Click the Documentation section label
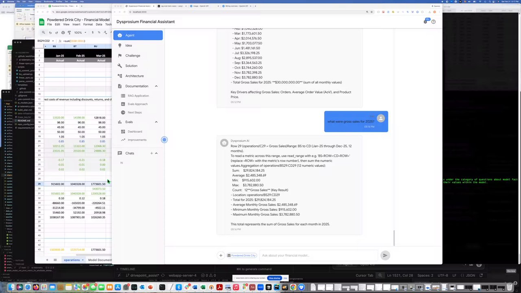Image resolution: width=521 pixels, height=293 pixels. pos(136,86)
